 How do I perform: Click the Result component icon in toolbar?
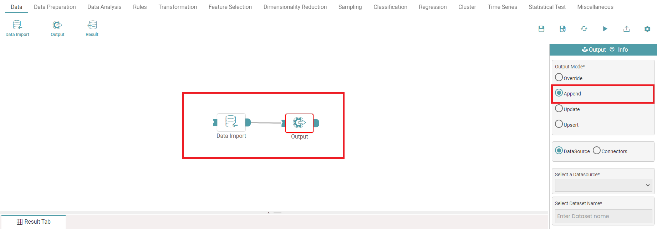point(92,28)
